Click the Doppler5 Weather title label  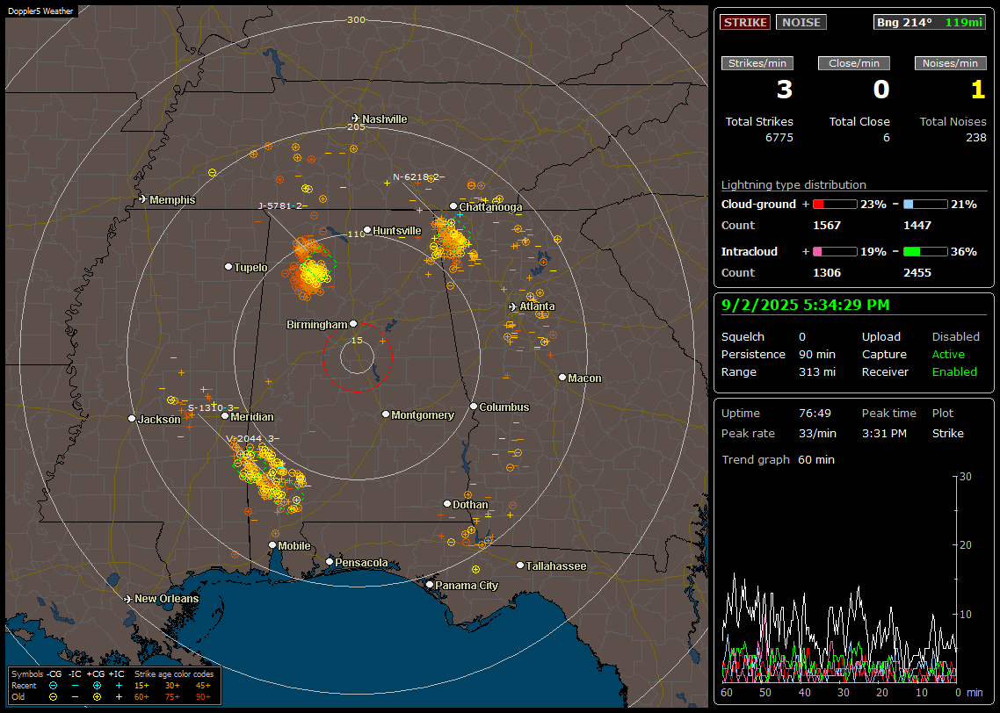tap(40, 11)
